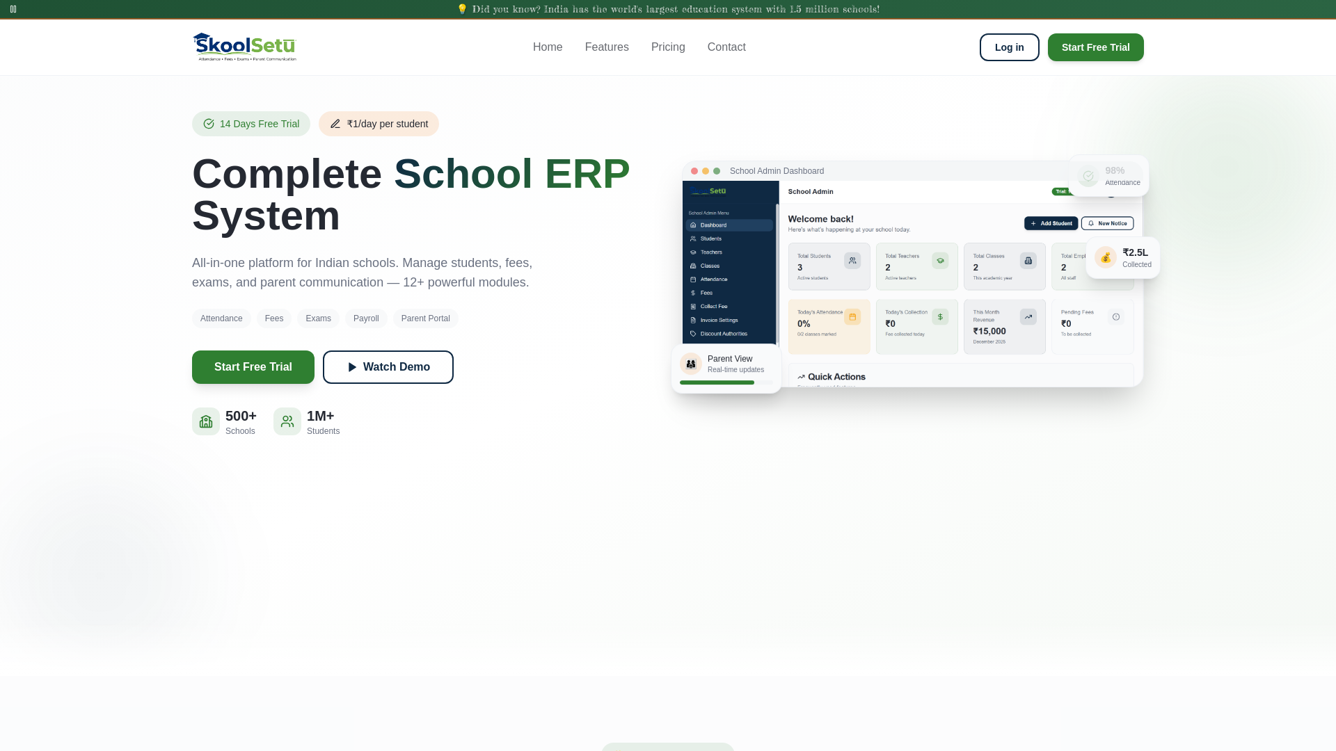
Task: Select Invoice Settings in the preview sidebar
Action: coord(729,321)
